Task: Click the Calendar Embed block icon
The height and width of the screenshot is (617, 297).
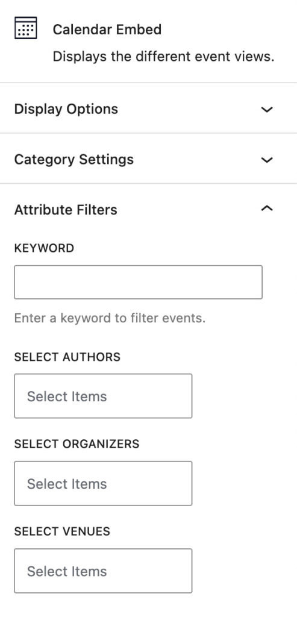Action: (x=25, y=28)
